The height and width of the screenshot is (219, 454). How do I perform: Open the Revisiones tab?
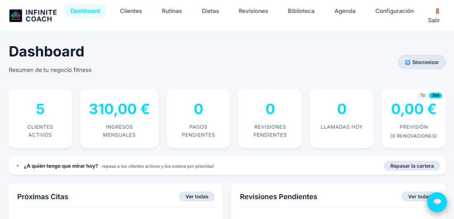tap(253, 11)
